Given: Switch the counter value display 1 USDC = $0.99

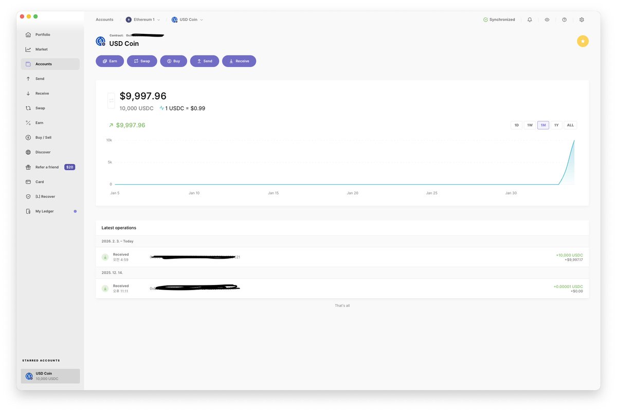Looking at the screenshot, I should click(x=182, y=109).
